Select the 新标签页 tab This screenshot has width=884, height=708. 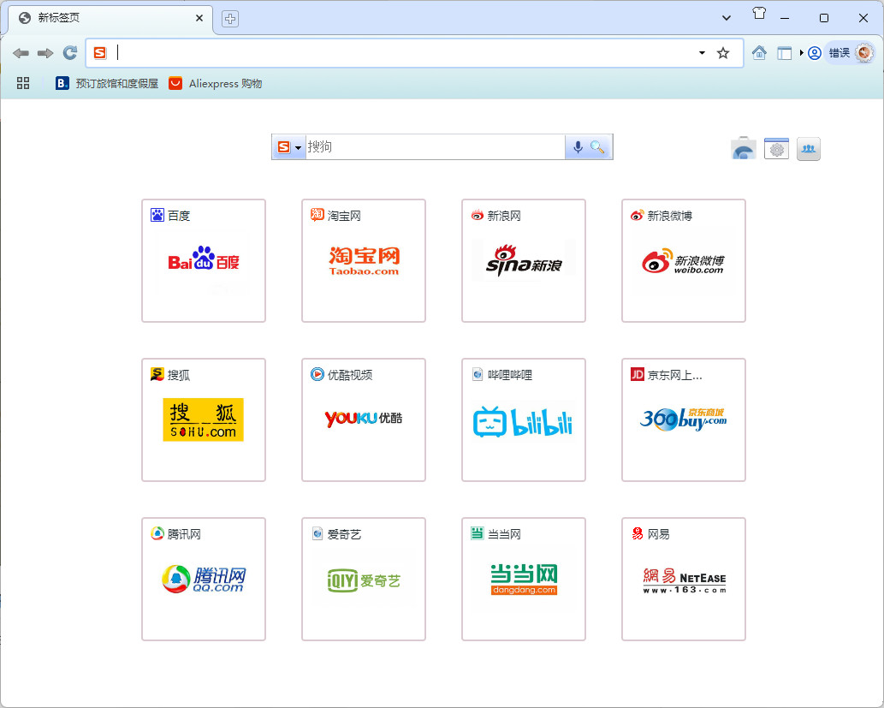[110, 18]
